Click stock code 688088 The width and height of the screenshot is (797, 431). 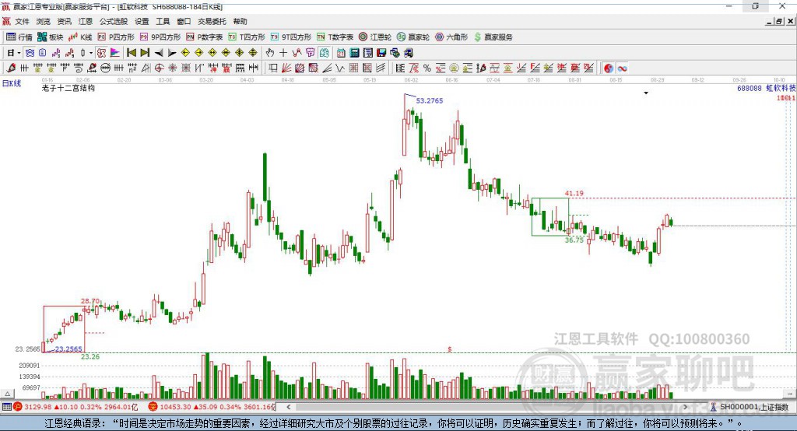tap(750, 89)
